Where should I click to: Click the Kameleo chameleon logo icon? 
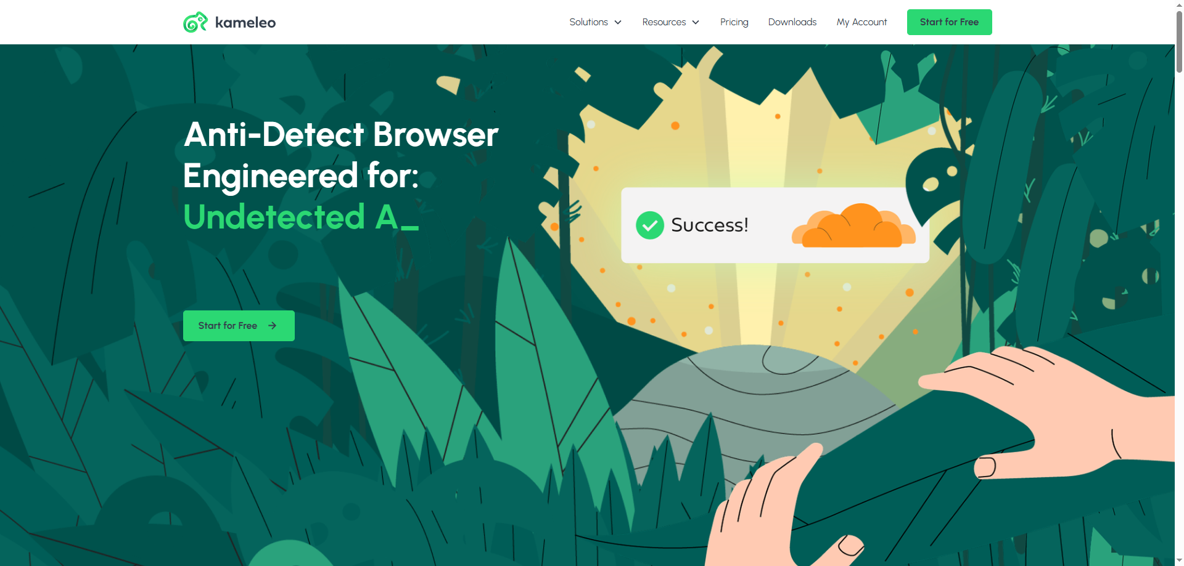[195, 22]
